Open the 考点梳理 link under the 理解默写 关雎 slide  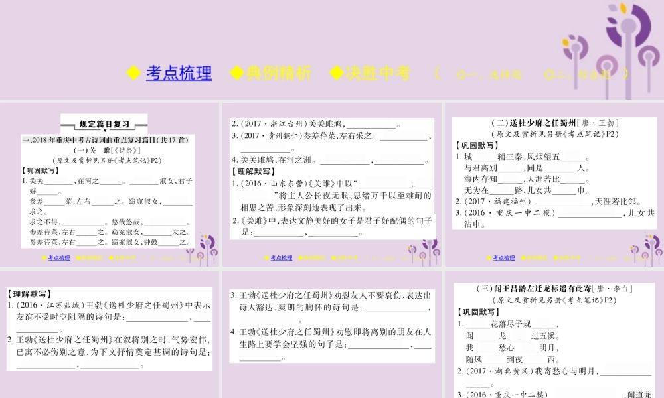(282, 257)
